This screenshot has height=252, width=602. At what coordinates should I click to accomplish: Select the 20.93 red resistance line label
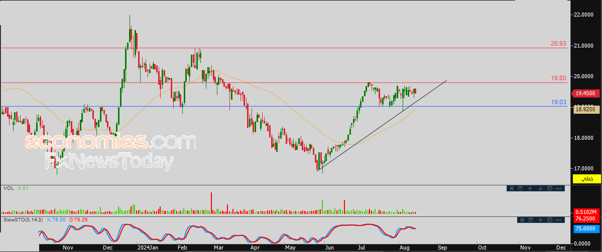[558, 44]
